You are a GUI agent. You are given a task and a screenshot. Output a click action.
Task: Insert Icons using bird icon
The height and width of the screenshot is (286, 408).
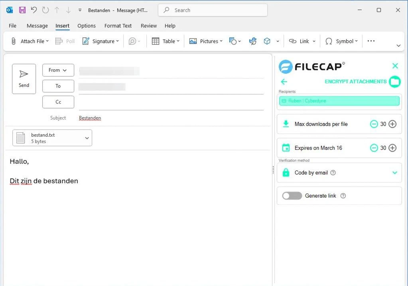[x=253, y=41]
